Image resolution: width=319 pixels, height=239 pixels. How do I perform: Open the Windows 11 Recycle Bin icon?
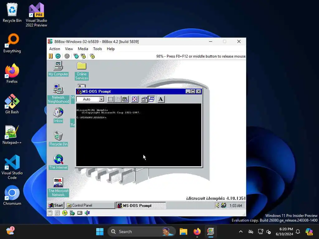click(12, 12)
